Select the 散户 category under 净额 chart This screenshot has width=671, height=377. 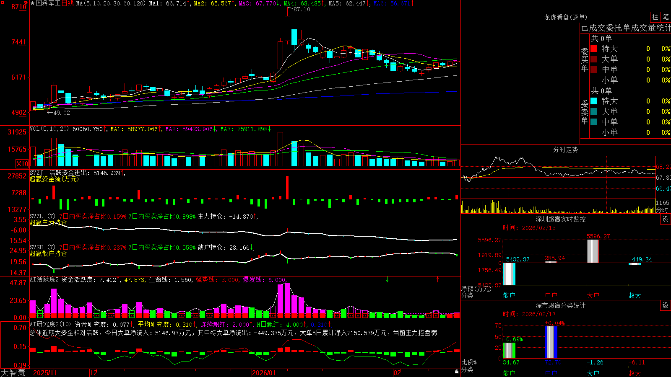[x=509, y=295]
